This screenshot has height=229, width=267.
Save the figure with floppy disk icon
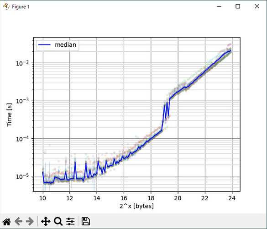(x=86, y=221)
